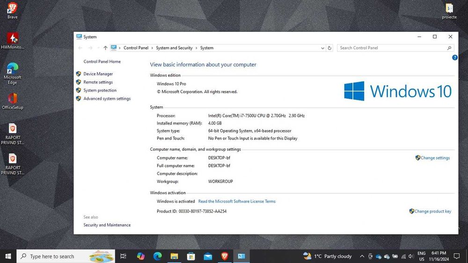Read the Microsoft Software License Terms
This screenshot has height=263, width=468.
click(x=237, y=202)
